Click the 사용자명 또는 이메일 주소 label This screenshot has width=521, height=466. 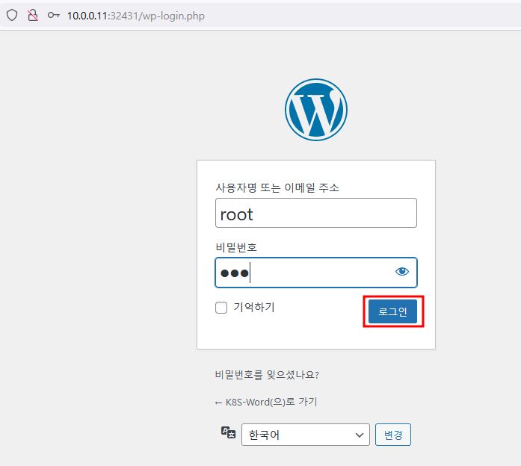point(277,188)
